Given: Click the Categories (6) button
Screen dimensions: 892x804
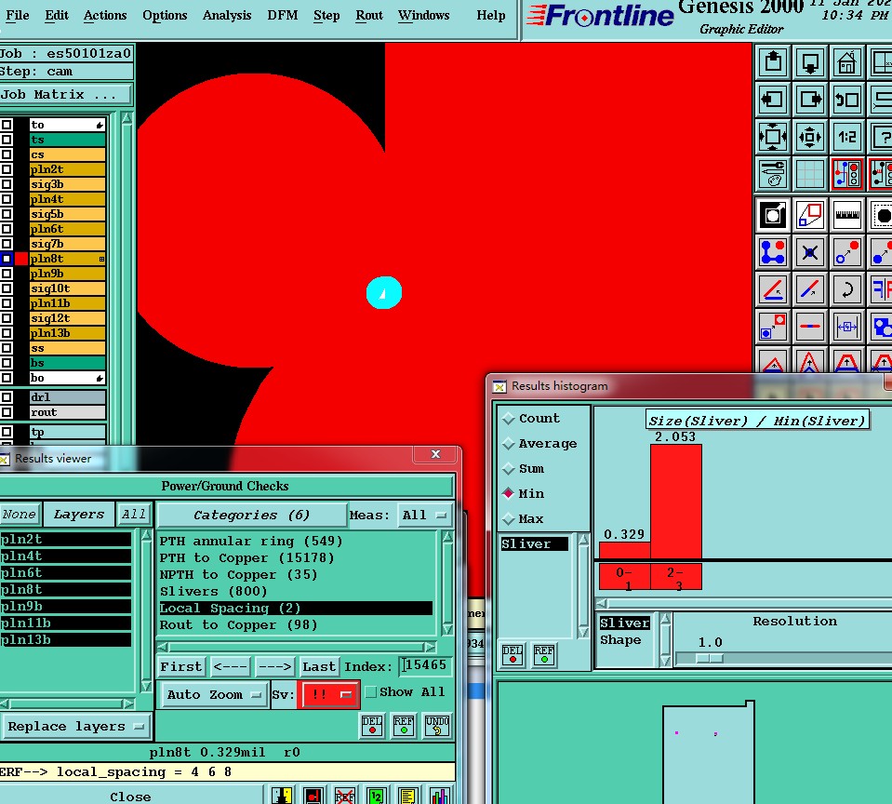Looking at the screenshot, I should pos(251,515).
